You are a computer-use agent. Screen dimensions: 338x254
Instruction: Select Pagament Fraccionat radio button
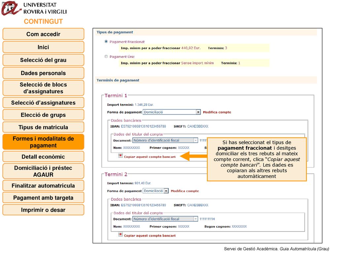click(106, 41)
